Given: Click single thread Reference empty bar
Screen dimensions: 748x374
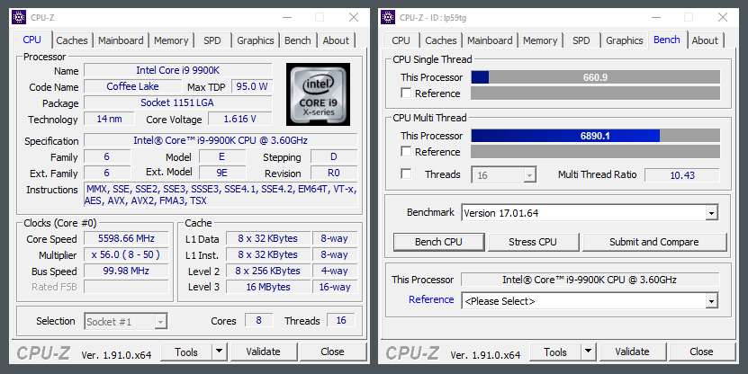Looking at the screenshot, I should (595, 93).
